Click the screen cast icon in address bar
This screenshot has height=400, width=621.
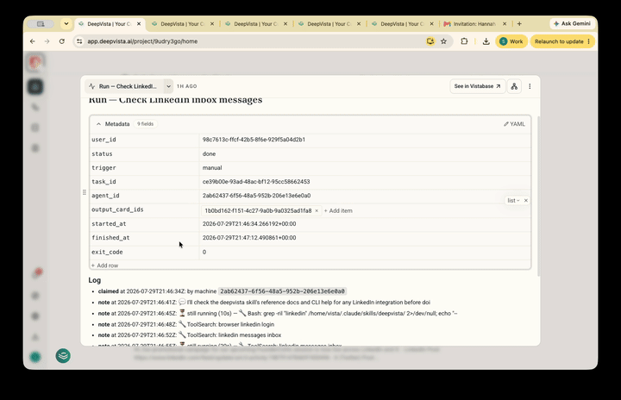[x=430, y=41]
